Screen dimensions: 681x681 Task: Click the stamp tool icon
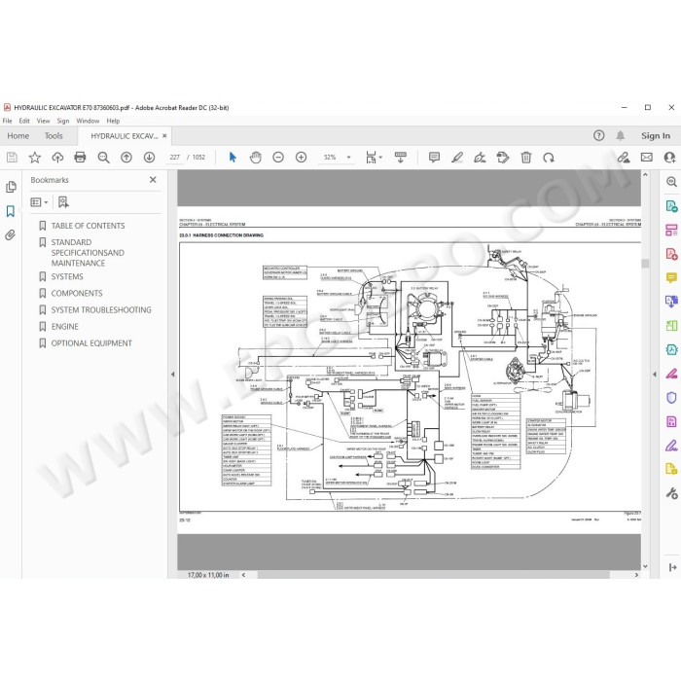point(503,158)
